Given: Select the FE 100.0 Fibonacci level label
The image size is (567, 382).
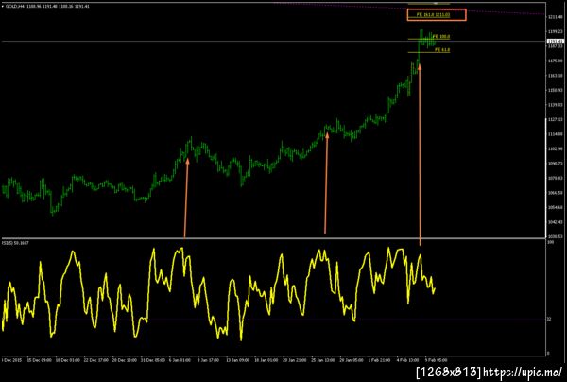Looking at the screenshot, I should point(441,37).
